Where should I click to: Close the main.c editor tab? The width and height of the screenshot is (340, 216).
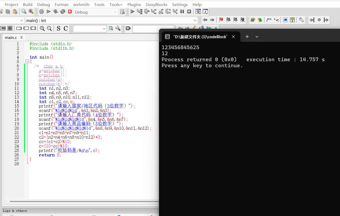pos(21,38)
